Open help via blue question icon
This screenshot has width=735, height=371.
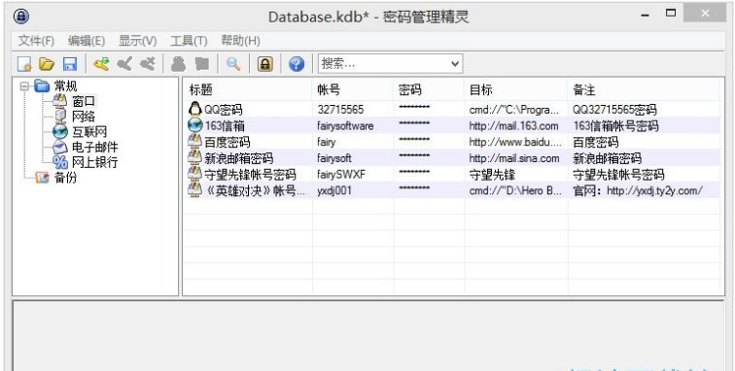click(x=297, y=64)
